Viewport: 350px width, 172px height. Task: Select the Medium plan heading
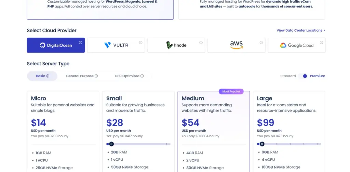click(193, 98)
